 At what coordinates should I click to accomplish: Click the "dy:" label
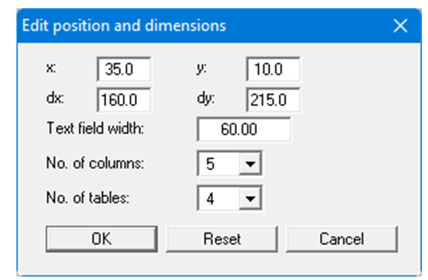click(x=206, y=98)
